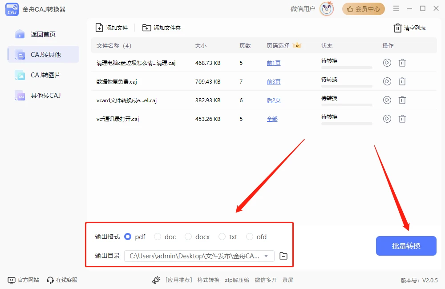This screenshot has height=289, width=445.
Task: Change page range 全部 for vcf file
Action: [x=272, y=119]
